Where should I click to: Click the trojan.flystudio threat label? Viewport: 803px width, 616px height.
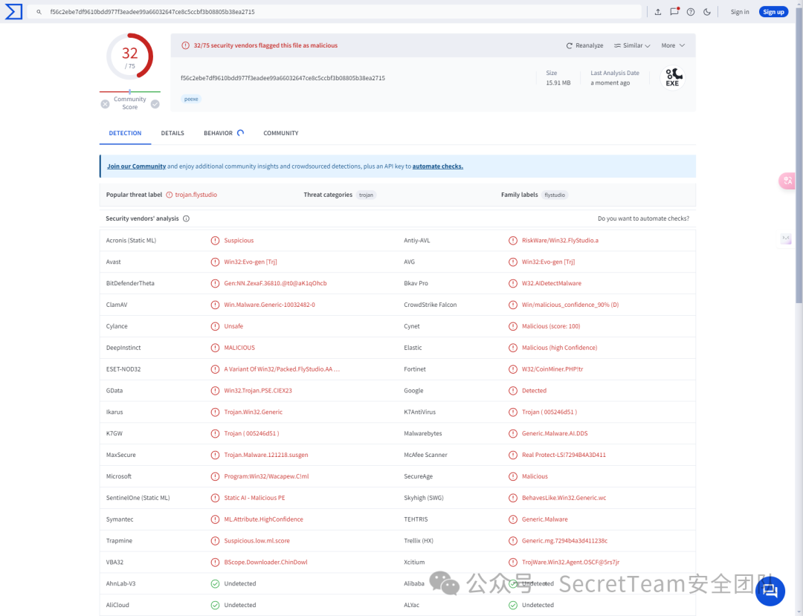[x=196, y=195]
